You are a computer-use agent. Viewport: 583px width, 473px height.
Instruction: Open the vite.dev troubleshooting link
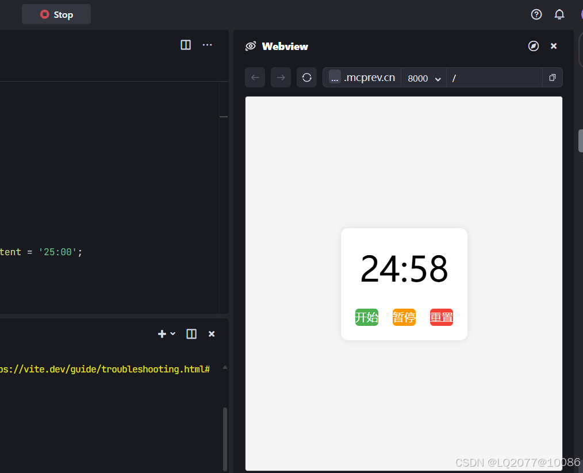(105, 370)
